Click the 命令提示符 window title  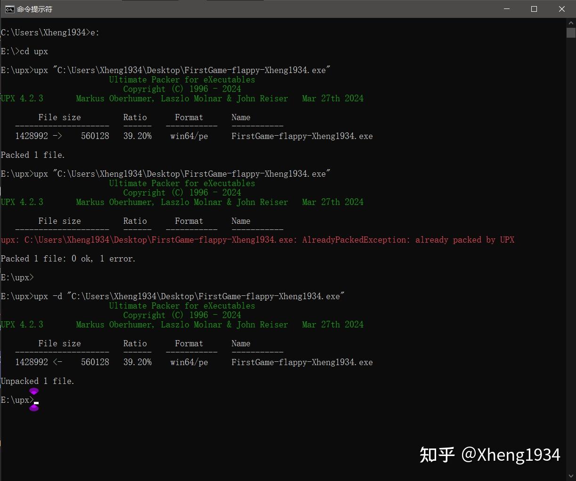point(34,8)
